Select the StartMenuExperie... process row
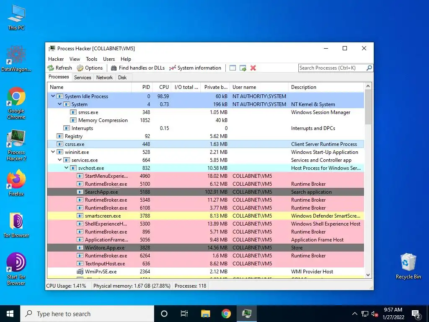 [x=205, y=176]
